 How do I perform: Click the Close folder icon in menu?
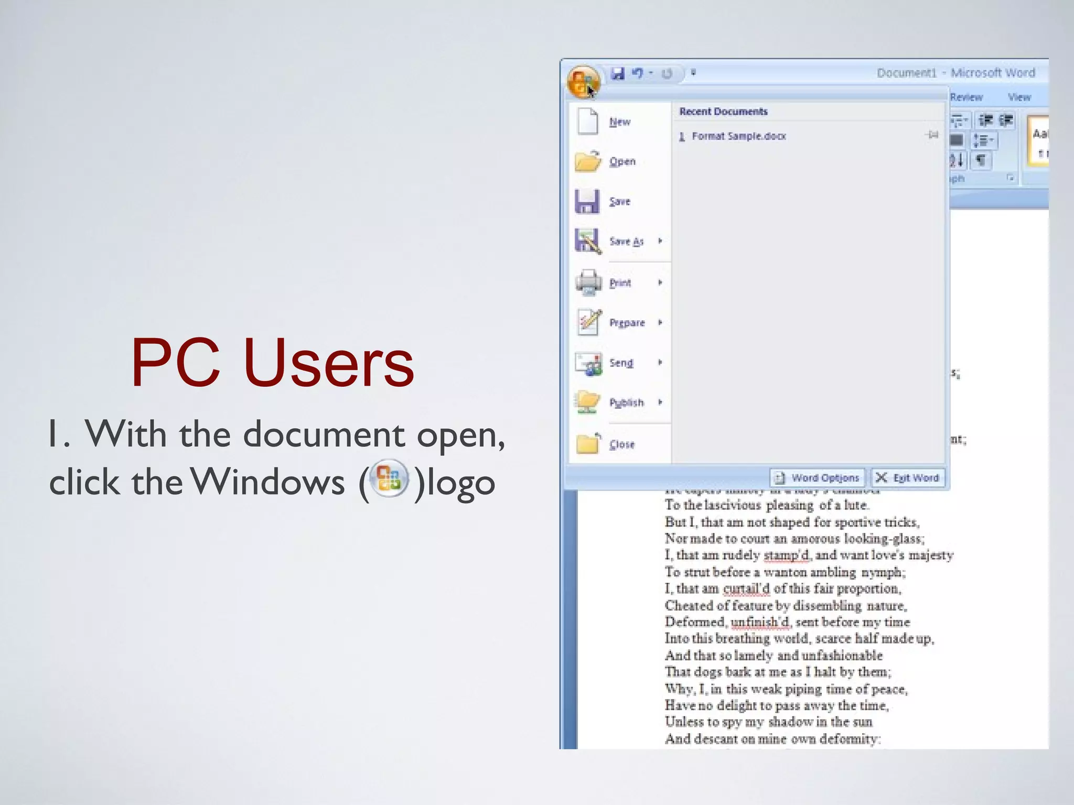(x=588, y=443)
